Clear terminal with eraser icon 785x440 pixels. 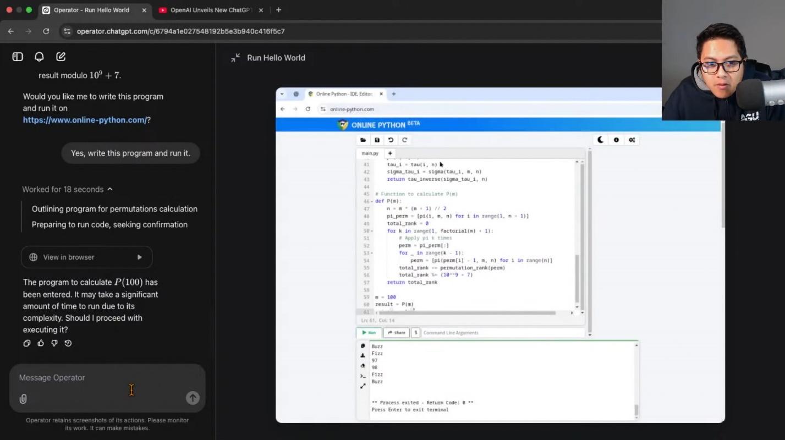[363, 366]
